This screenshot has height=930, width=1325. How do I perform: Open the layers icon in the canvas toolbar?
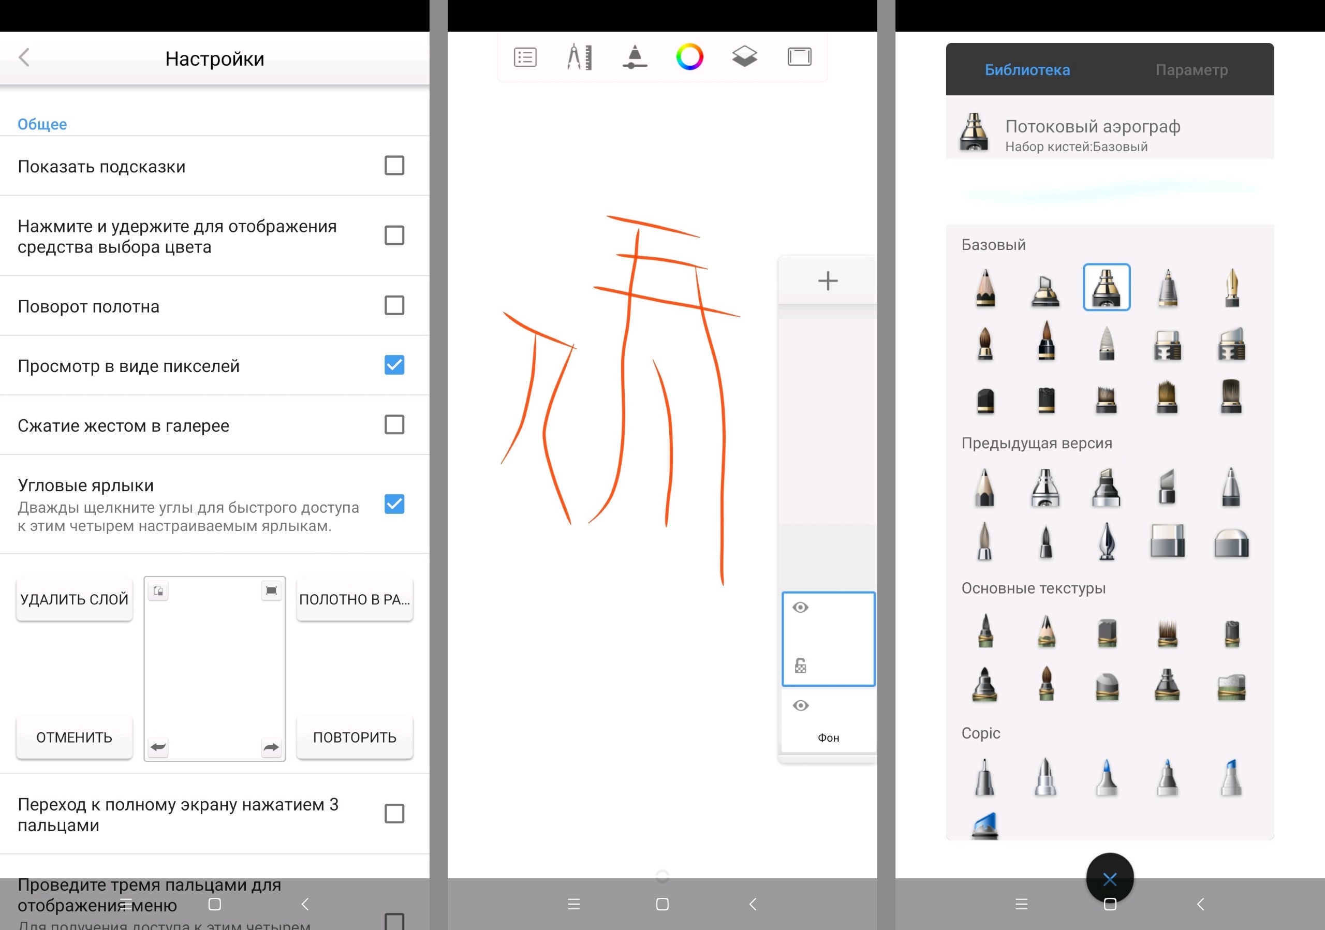[744, 57]
